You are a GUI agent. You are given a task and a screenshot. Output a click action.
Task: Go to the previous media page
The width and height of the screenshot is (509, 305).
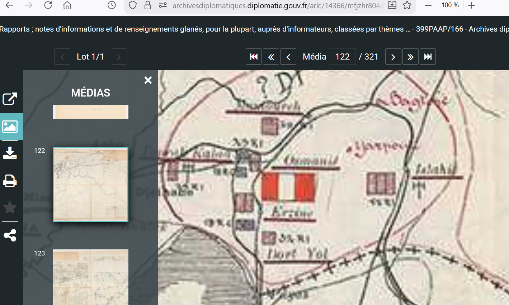click(x=288, y=57)
